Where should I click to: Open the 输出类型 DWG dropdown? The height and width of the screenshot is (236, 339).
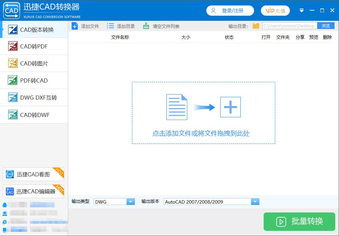point(130,202)
